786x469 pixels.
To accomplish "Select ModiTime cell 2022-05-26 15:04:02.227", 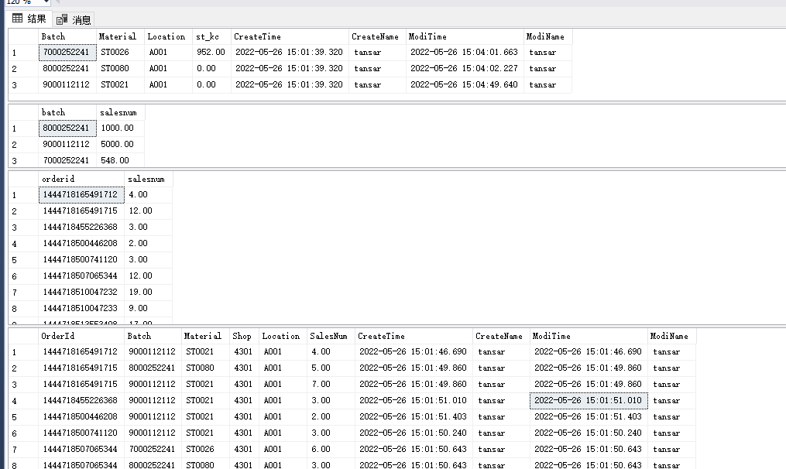I will 464,69.
